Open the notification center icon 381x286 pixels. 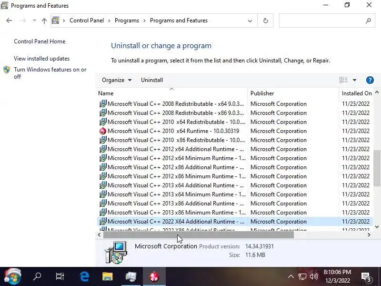tap(366, 277)
